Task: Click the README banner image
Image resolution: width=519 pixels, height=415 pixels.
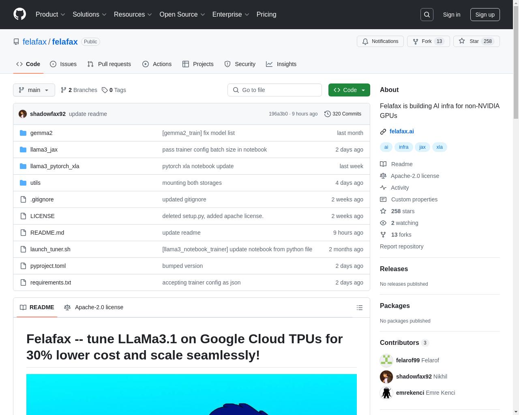Action: pyautogui.click(x=191, y=394)
